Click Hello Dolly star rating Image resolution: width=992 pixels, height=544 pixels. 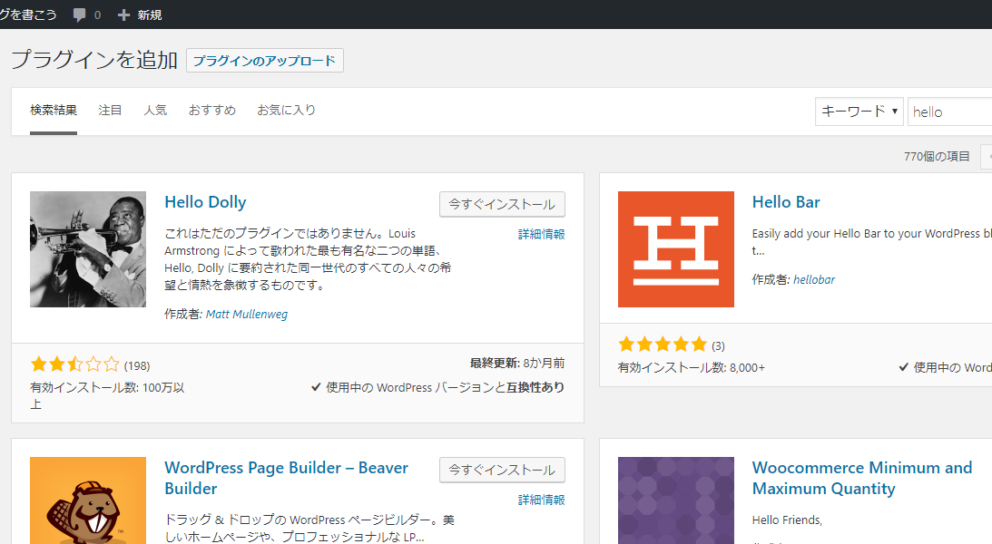[75, 364]
